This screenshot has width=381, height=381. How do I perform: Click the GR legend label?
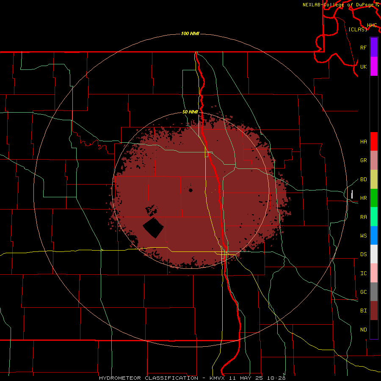coord(363,160)
